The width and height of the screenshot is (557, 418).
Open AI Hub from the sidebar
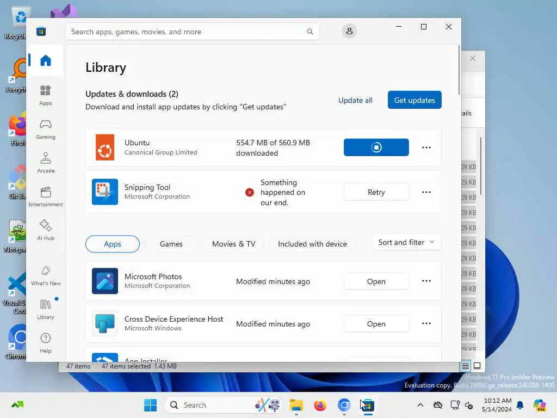46,230
